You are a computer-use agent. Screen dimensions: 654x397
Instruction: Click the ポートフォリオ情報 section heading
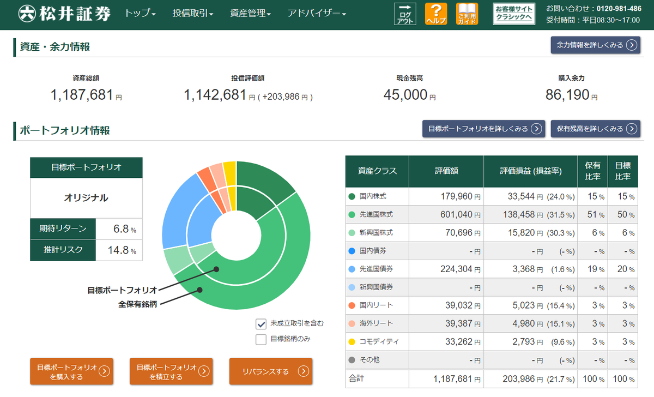tap(64, 130)
